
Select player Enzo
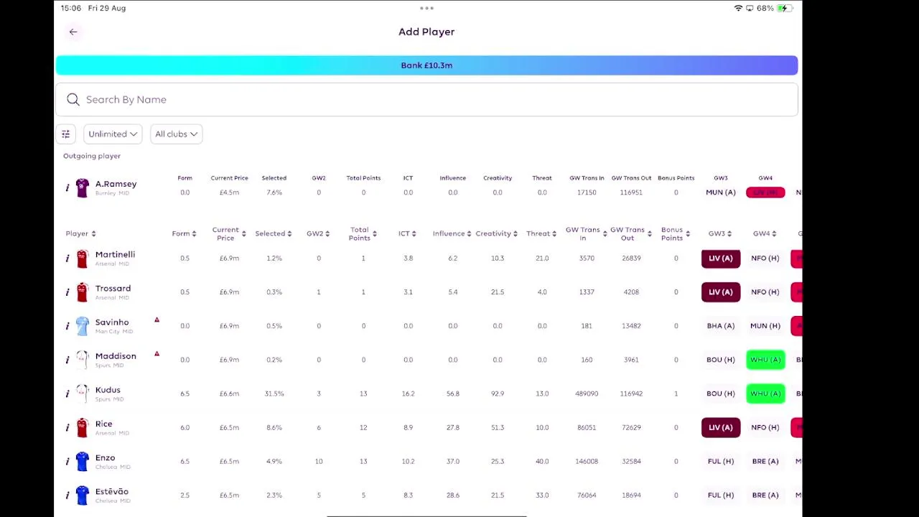point(105,457)
